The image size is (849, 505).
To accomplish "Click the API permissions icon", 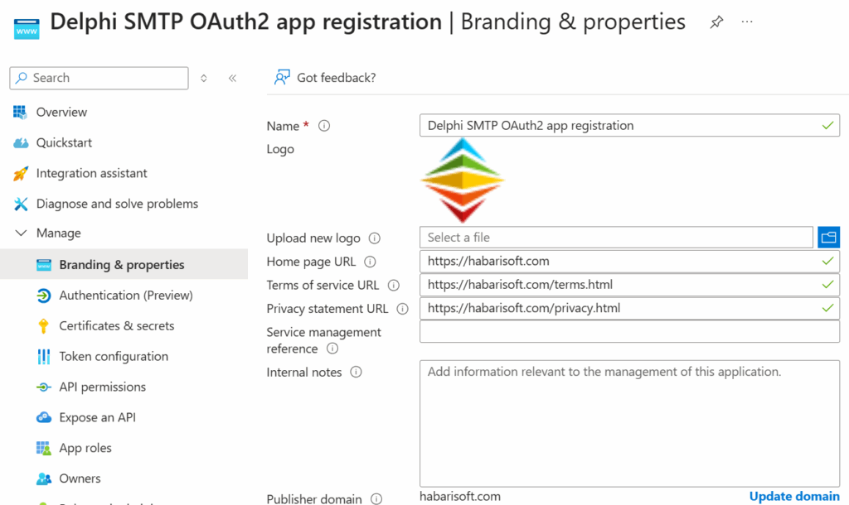I will coord(44,387).
